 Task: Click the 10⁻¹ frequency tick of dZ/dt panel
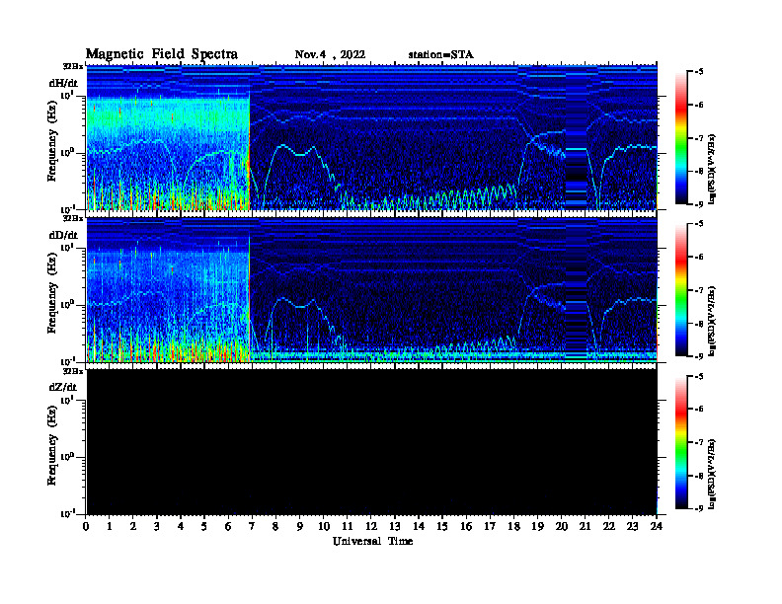[x=67, y=513]
